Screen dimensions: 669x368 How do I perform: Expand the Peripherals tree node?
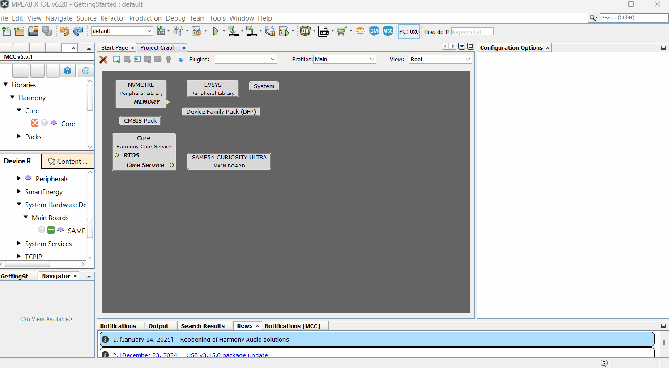(19, 178)
